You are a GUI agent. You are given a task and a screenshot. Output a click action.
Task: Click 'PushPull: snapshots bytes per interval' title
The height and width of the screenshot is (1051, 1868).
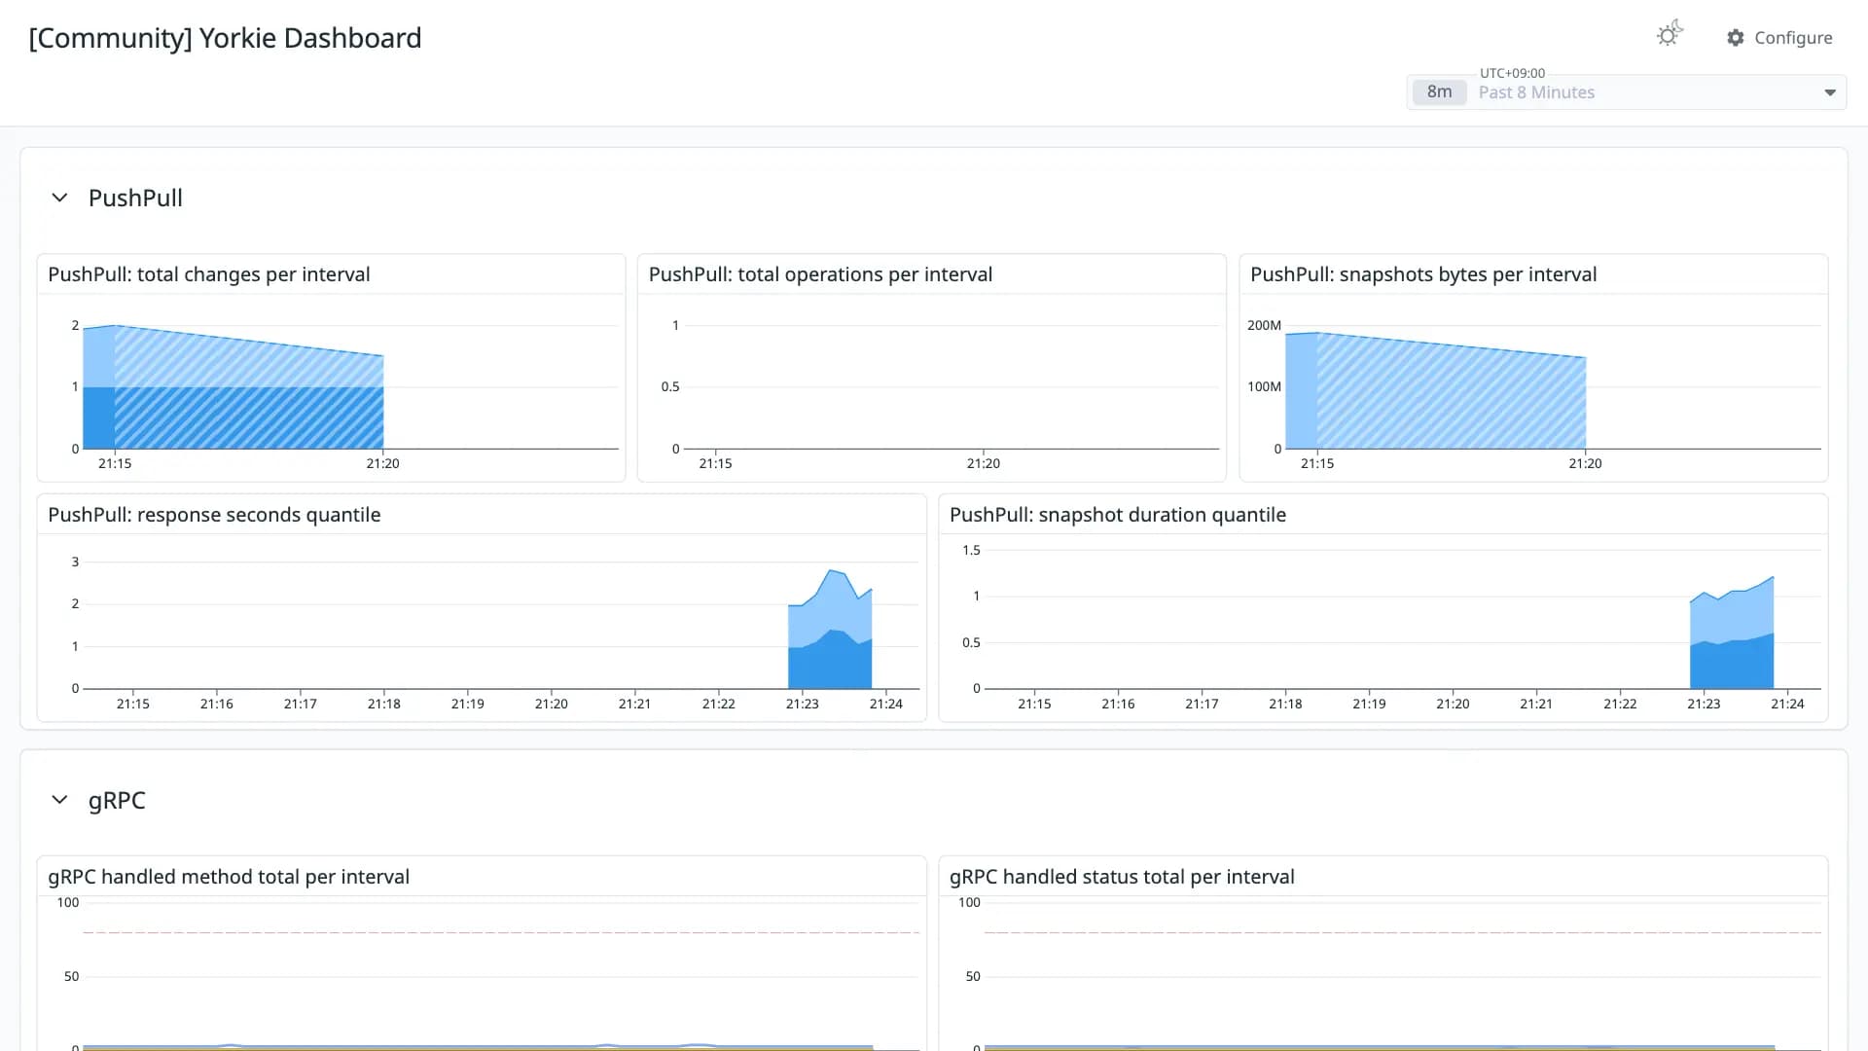click(1423, 274)
